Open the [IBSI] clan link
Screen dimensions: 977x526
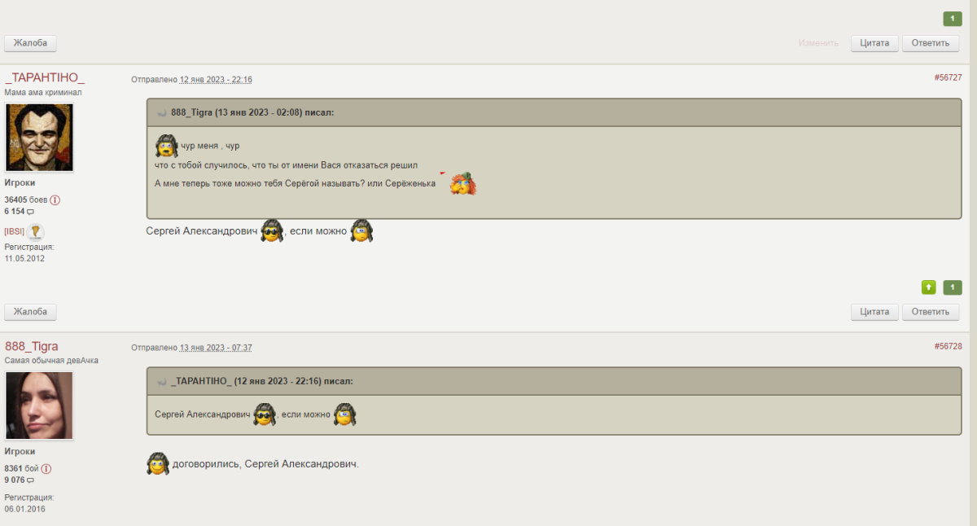click(x=15, y=231)
